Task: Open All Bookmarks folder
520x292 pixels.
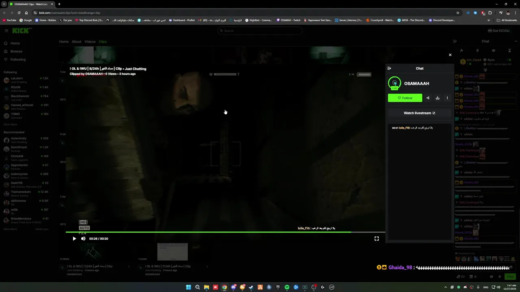Action: tap(507, 20)
